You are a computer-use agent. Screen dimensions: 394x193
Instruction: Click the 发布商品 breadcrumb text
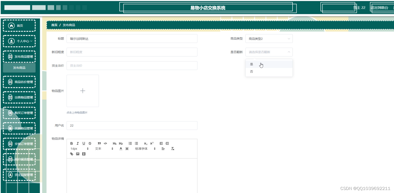pos(69,25)
